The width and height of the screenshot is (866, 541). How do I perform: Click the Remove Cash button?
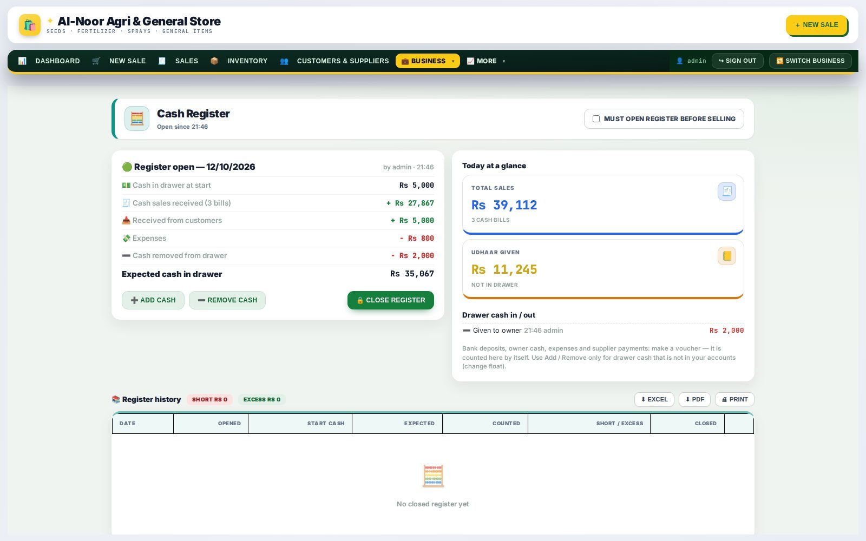point(227,300)
